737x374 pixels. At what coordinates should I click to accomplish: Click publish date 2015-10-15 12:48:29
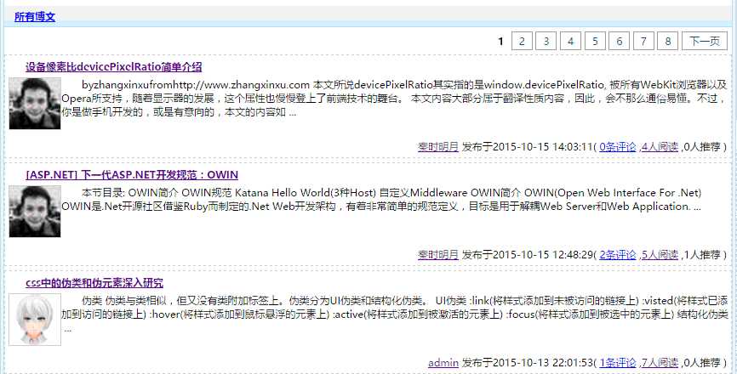pos(542,254)
